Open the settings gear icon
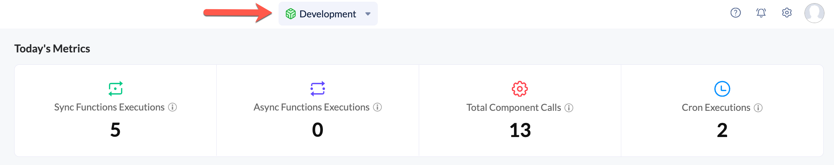Screen dimensions: 834x165 coord(787,13)
